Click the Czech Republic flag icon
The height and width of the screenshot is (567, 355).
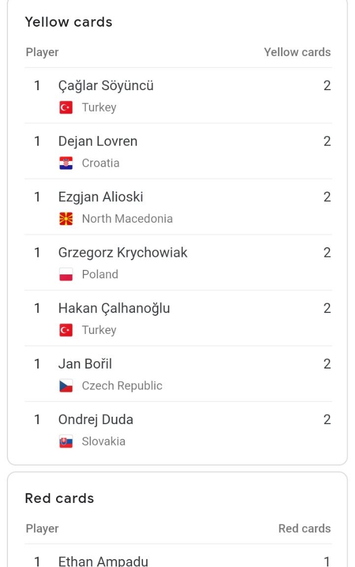pos(66,386)
